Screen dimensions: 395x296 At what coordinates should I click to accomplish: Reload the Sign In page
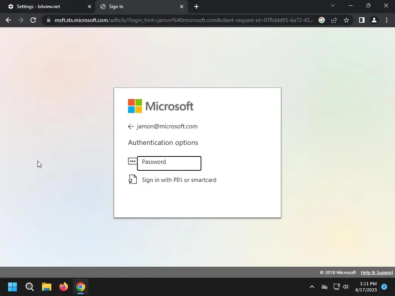pos(33,20)
